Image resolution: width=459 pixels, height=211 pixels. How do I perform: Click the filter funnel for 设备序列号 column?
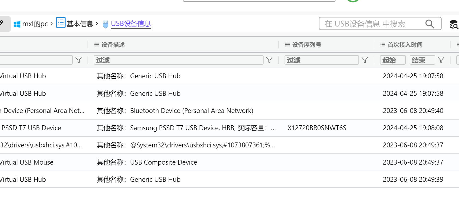click(x=365, y=60)
